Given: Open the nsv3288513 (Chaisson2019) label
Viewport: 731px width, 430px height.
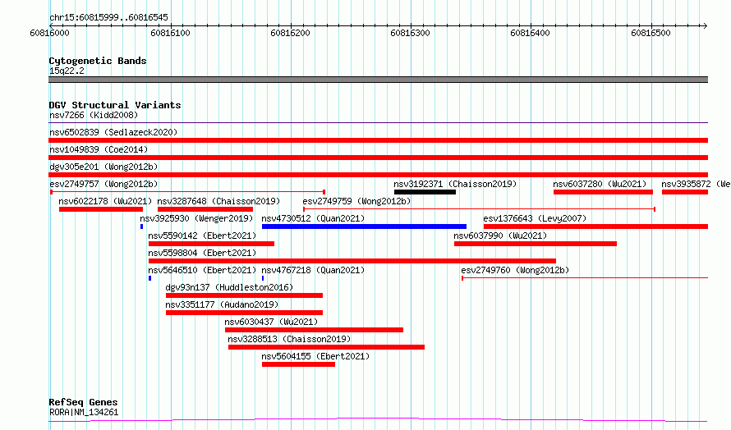Looking at the screenshot, I should 289,339.
